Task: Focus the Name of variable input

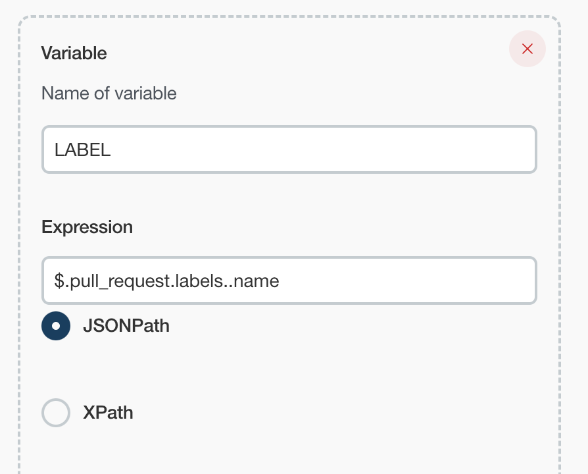Action: coord(289,150)
